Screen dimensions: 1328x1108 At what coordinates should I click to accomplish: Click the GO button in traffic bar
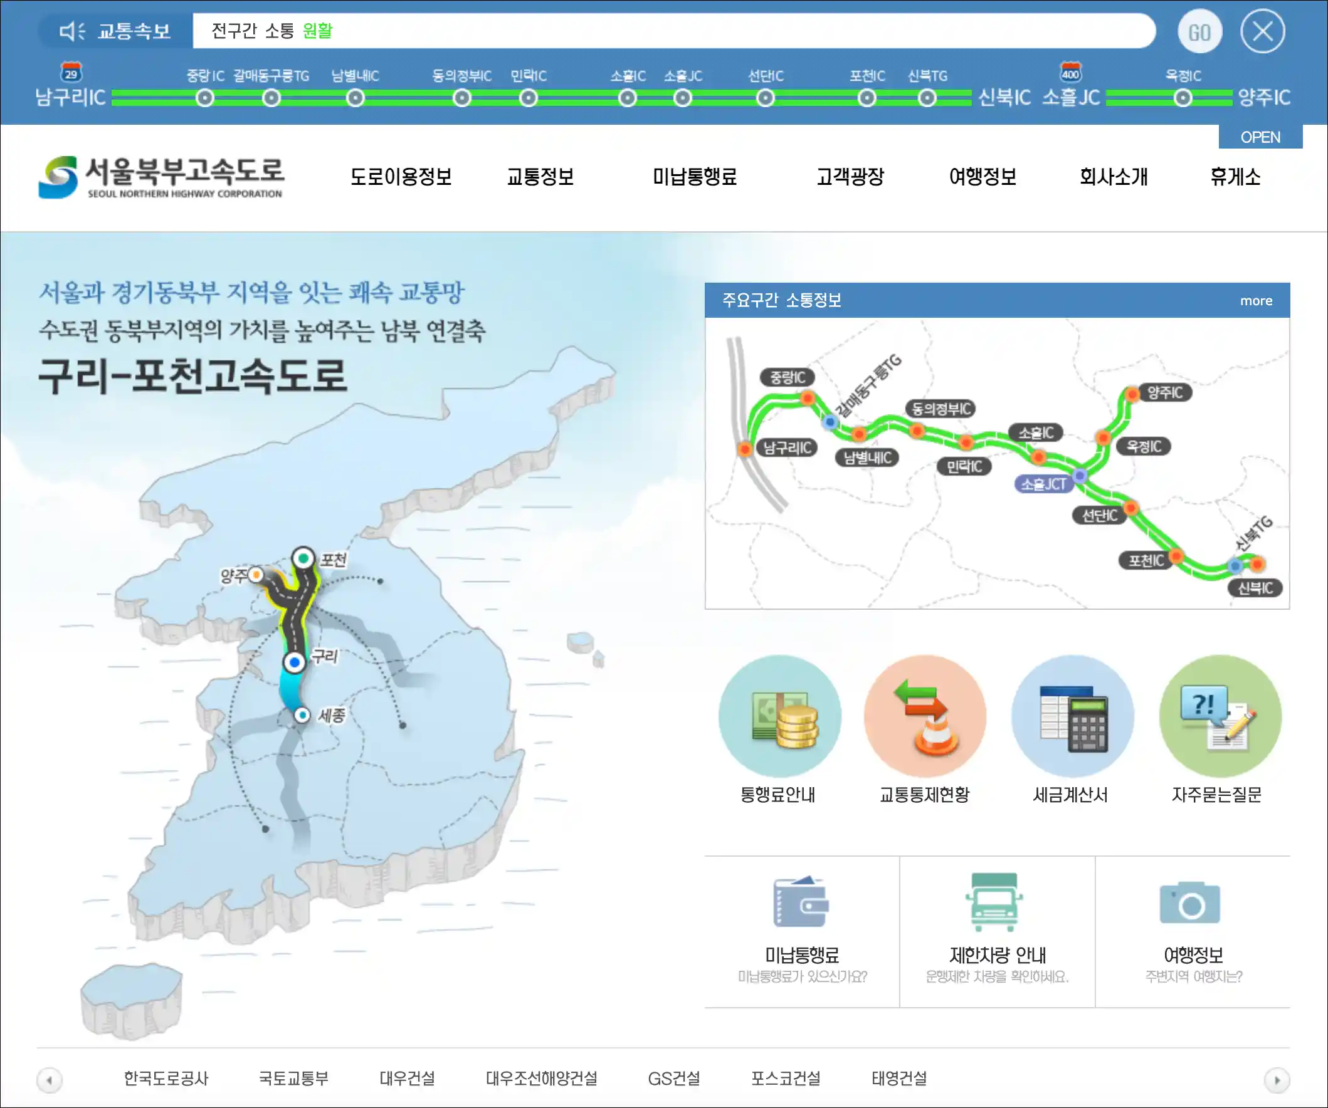(1199, 32)
